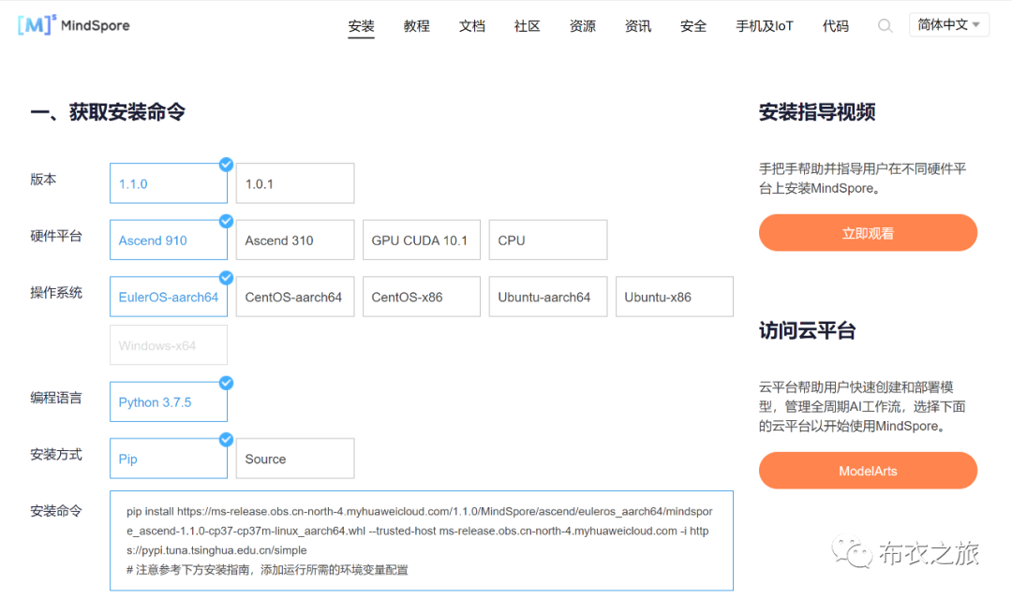Screen dimensions: 1012x598
Task: Select CentOS-x86 operating system
Action: click(x=422, y=297)
